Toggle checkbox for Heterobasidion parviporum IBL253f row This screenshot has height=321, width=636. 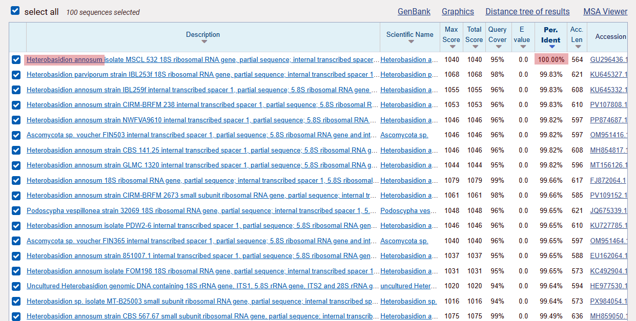tap(16, 75)
